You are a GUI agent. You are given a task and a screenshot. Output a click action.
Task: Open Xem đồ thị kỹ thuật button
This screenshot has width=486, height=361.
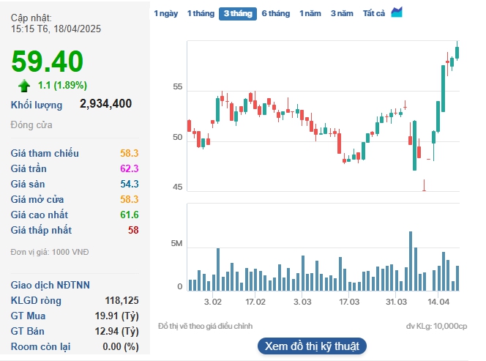pos(312,346)
